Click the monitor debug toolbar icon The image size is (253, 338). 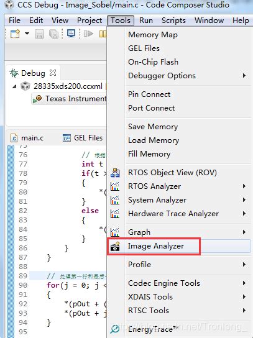click(71, 34)
